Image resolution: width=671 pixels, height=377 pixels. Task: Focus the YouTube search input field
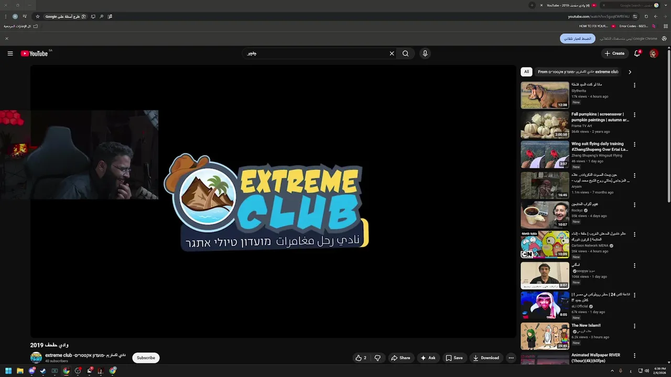click(315, 53)
